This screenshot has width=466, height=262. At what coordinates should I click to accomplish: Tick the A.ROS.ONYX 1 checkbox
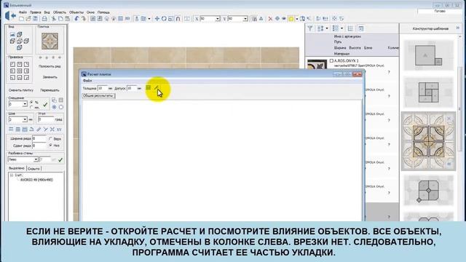click(x=331, y=61)
